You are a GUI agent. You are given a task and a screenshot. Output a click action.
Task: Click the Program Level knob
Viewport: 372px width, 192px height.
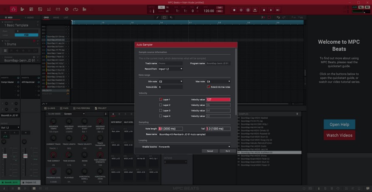53,172
